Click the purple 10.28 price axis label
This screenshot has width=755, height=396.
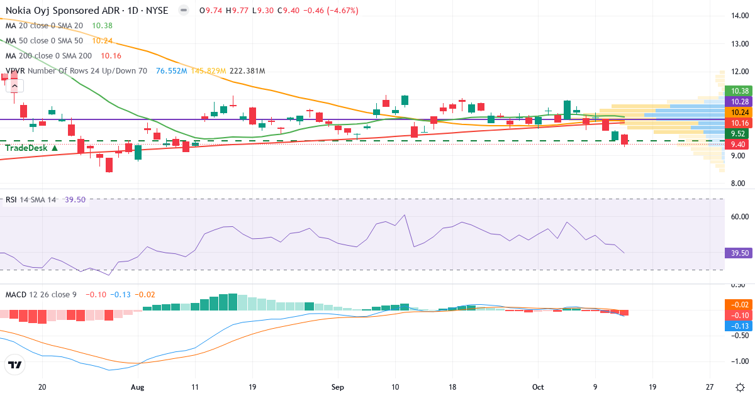738,101
